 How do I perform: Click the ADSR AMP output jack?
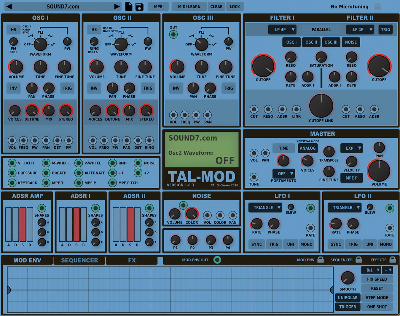point(42,208)
